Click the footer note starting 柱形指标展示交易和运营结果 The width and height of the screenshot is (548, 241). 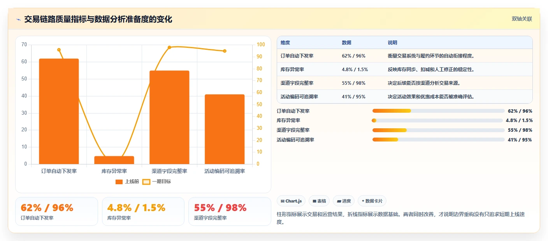point(404,218)
